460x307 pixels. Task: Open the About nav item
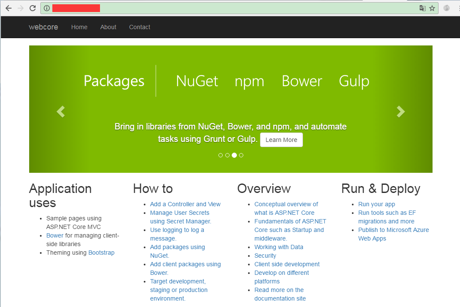click(x=108, y=27)
